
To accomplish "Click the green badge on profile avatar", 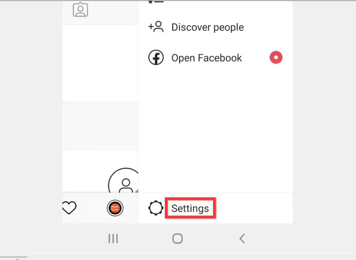I will (x=137, y=191).
